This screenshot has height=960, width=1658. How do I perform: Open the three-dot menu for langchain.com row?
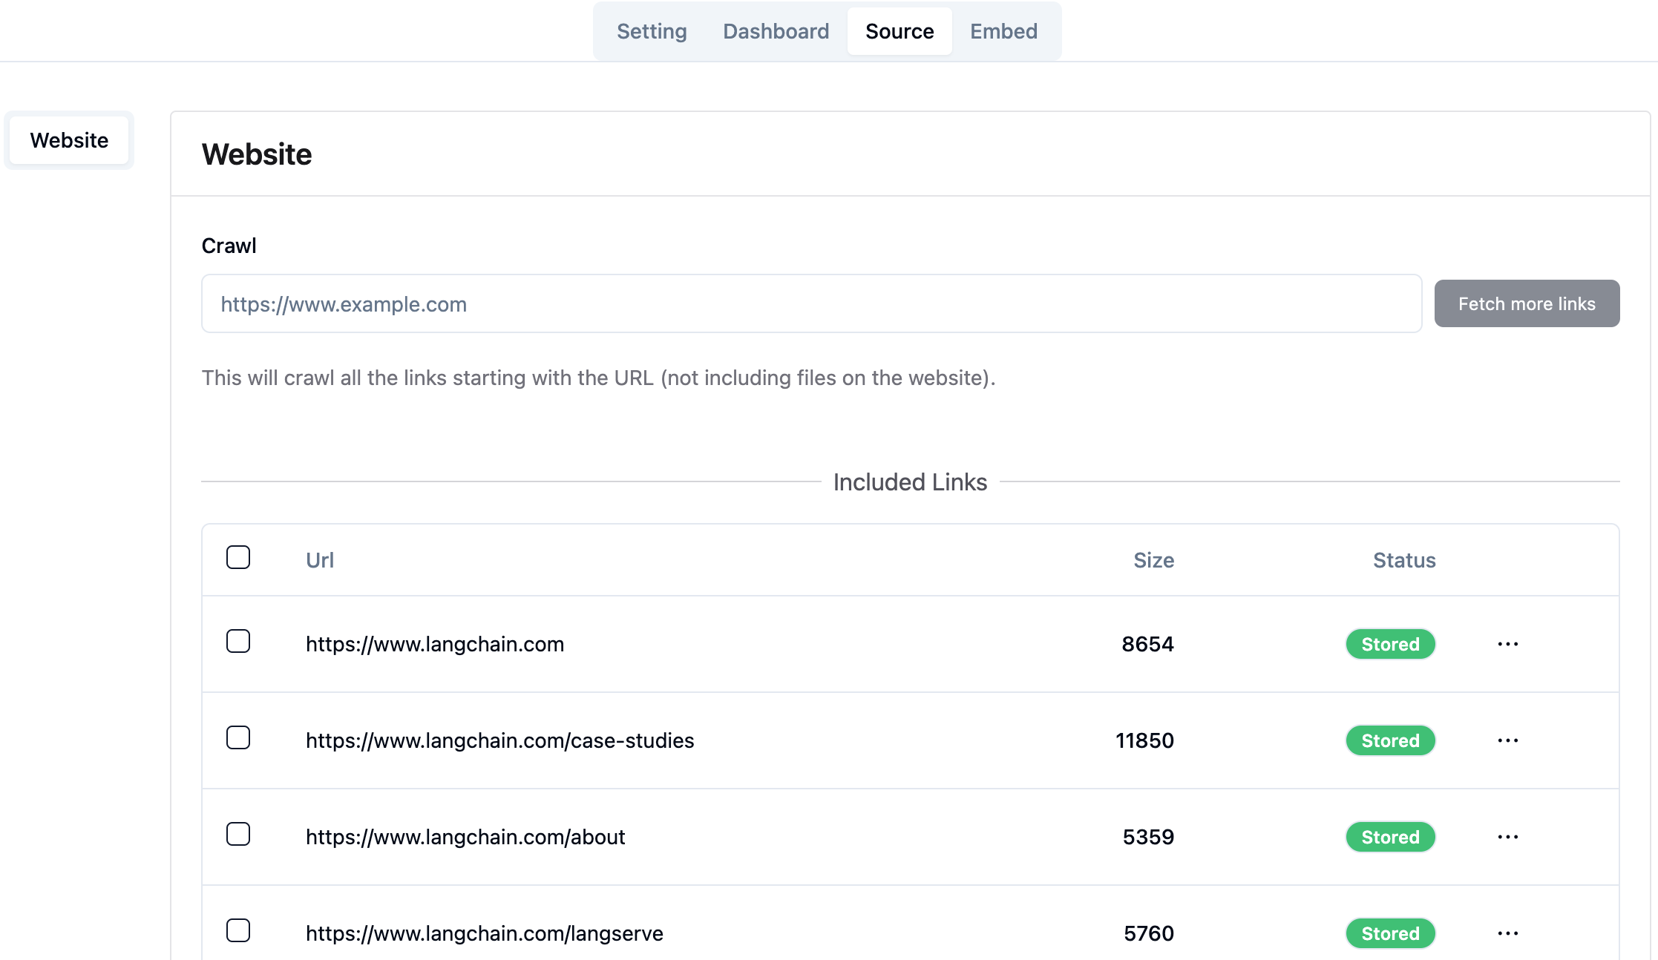(x=1507, y=644)
